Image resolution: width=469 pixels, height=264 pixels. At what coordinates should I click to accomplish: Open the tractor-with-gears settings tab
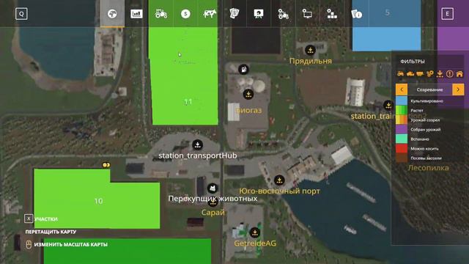click(x=283, y=14)
